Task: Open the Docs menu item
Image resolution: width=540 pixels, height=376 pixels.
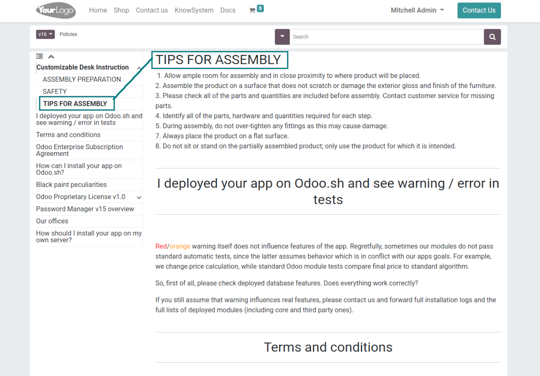Action: (x=228, y=11)
